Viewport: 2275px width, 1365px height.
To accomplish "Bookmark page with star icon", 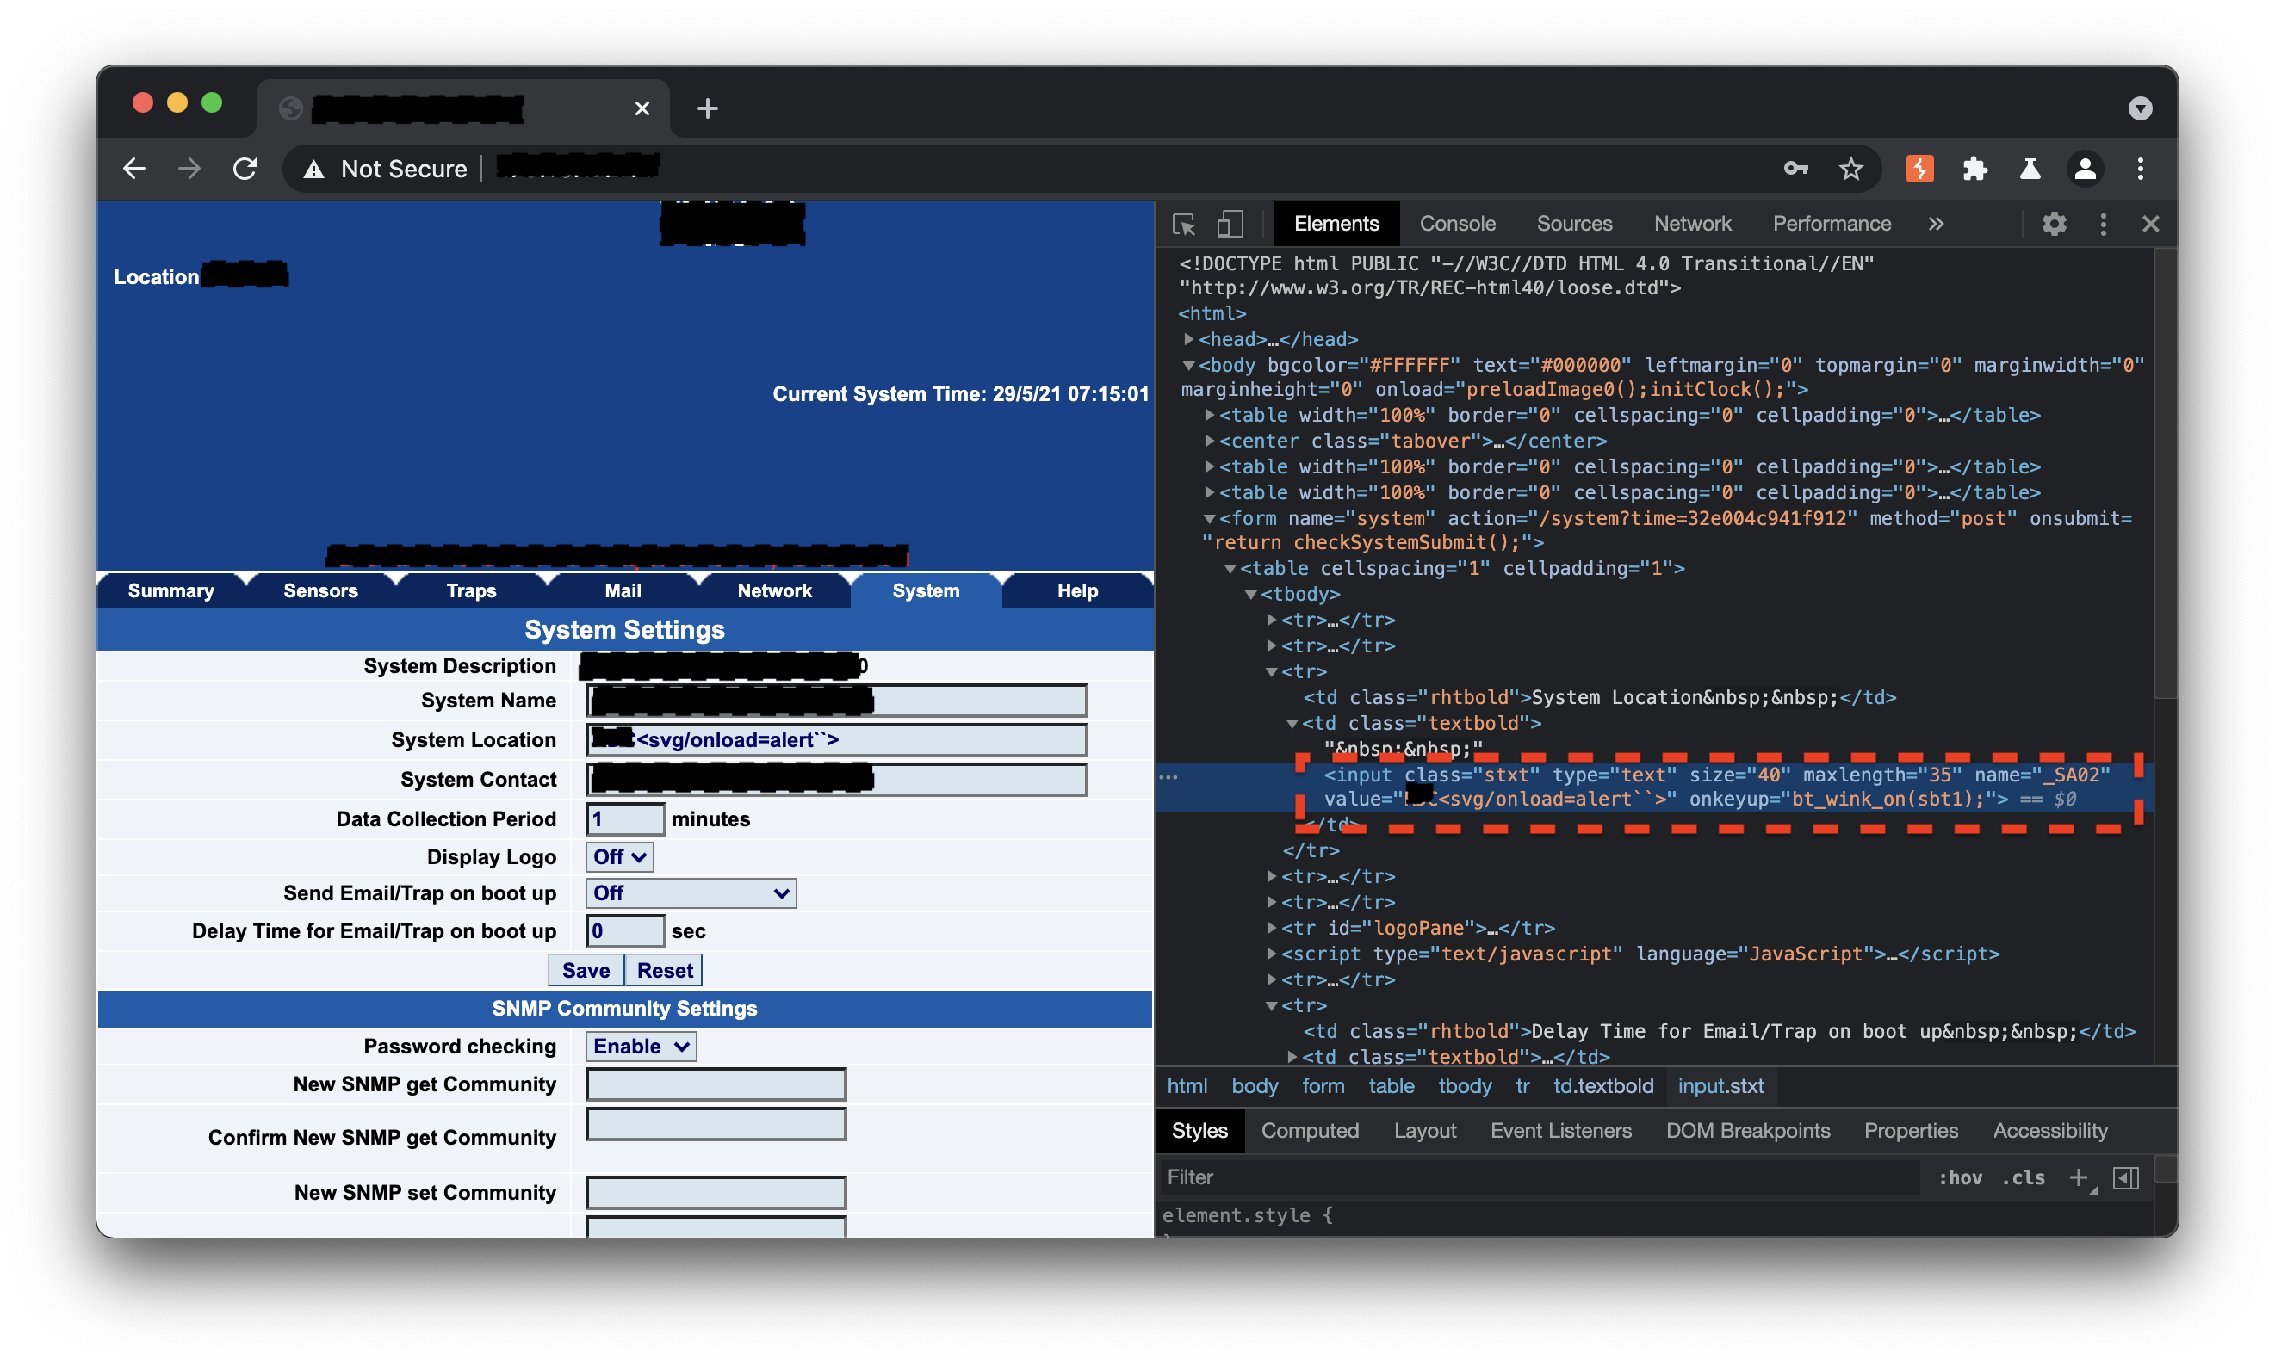I will 1850,170.
